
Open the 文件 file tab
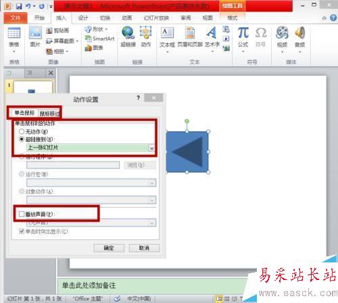point(16,18)
